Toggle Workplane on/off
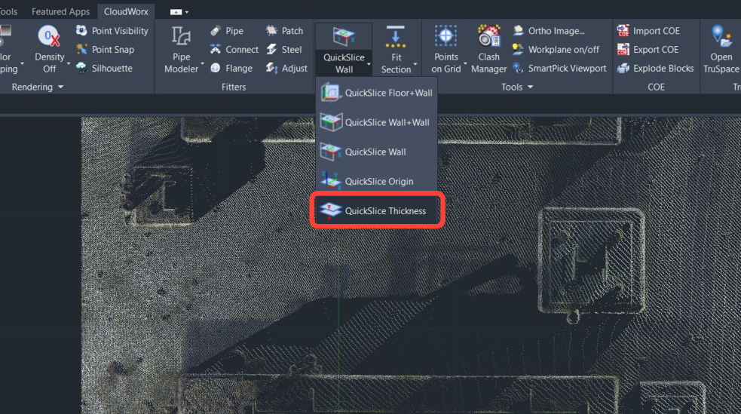741x414 pixels. [556, 49]
